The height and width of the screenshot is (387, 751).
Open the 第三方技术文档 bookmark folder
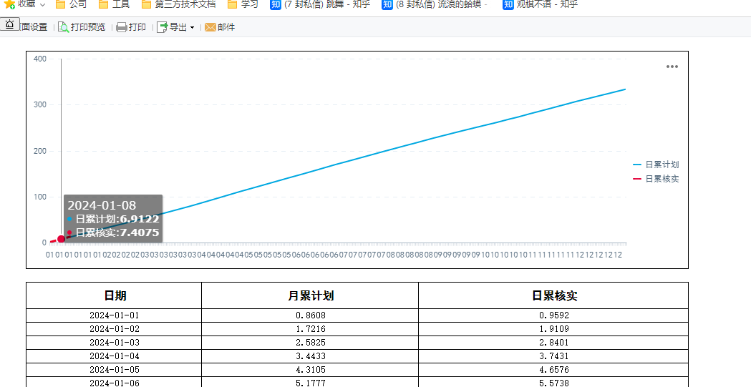179,4
